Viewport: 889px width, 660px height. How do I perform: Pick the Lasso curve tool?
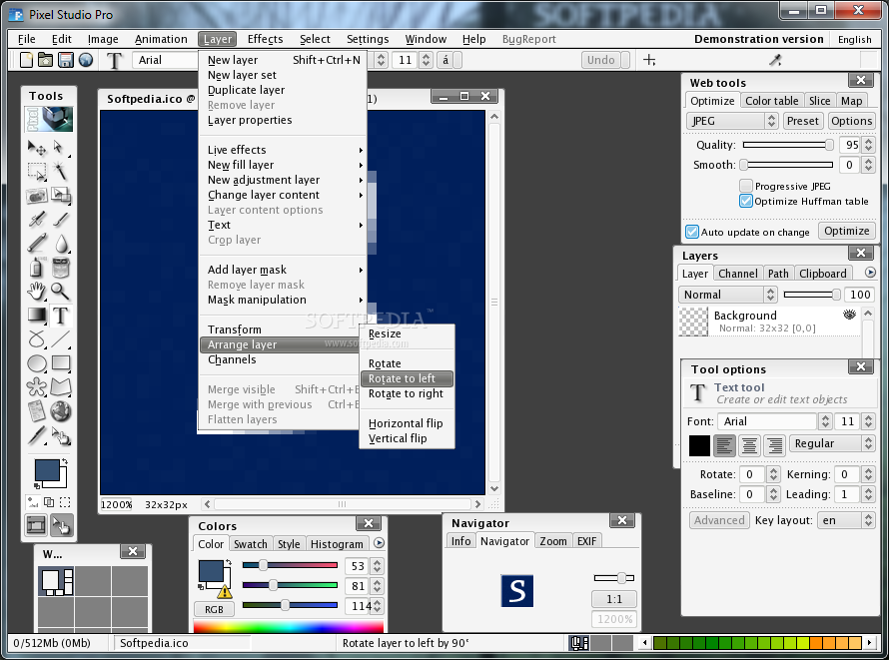click(x=37, y=339)
